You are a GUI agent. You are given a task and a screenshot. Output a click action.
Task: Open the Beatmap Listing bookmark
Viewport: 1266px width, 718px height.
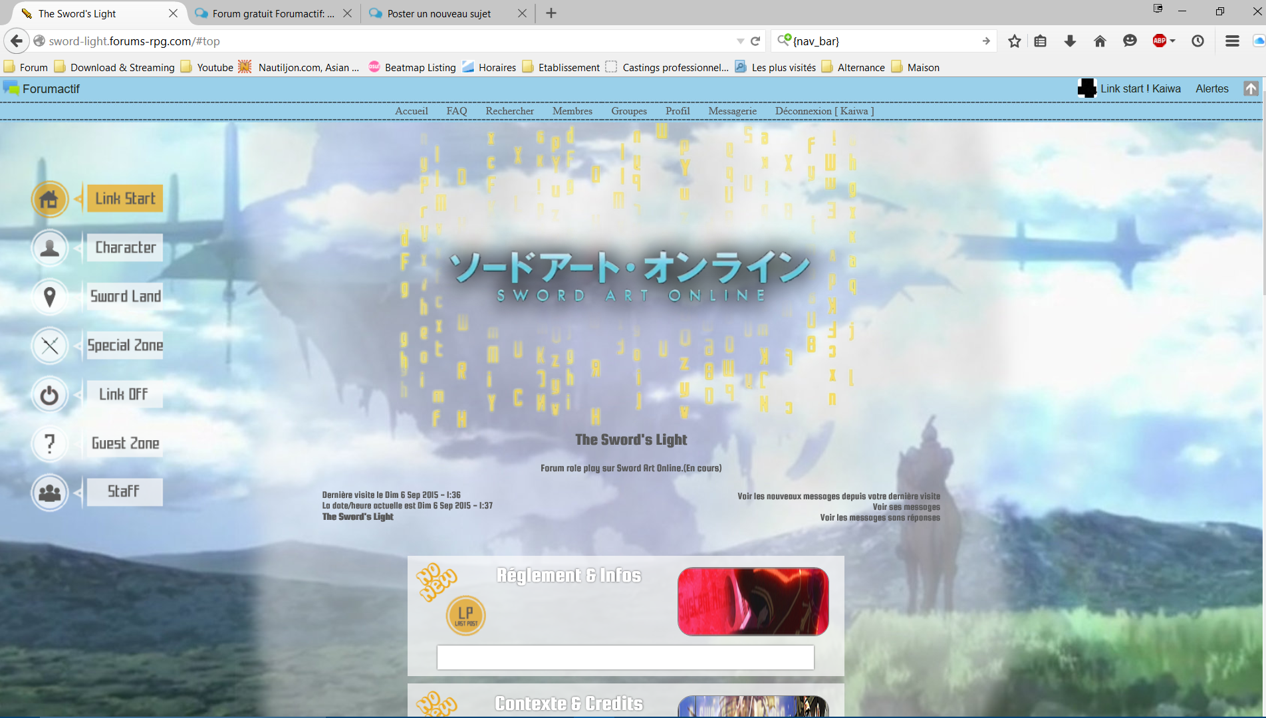point(412,67)
